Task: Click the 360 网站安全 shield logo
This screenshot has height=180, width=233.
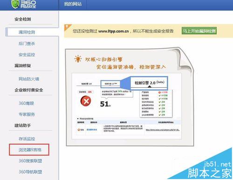Action: [x=24, y=4]
